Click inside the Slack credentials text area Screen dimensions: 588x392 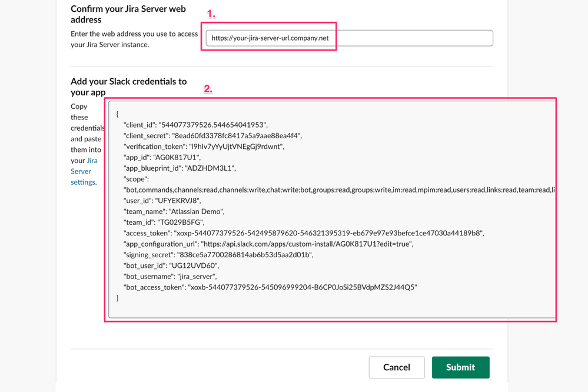[x=332, y=210]
